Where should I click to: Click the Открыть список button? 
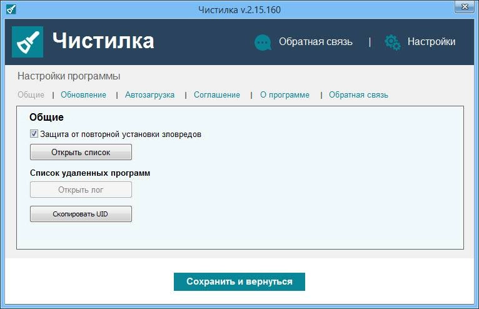point(81,152)
